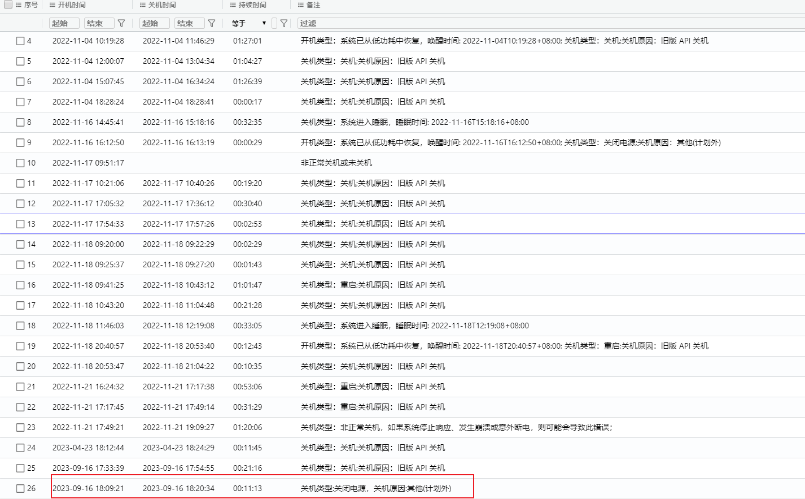Select boot time 2022-11-17 09:51:17

coord(88,163)
